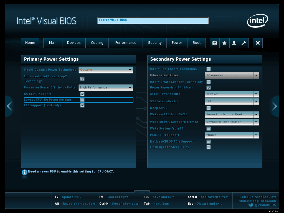Screen dimensions: 284x213
Task: Toggle Intel Rapid Start Technology checkbox
Action: pos(209,69)
